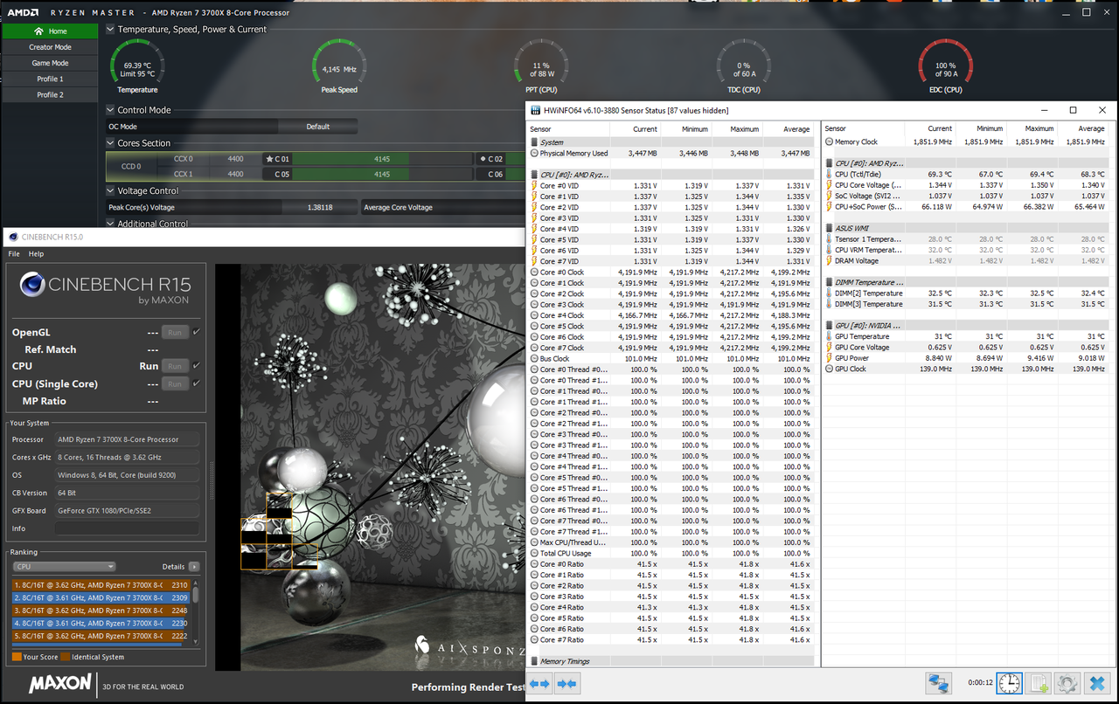Select ranking entry 2 with score 2309
The height and width of the screenshot is (704, 1119).
[101, 597]
